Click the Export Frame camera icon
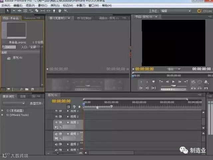213x160 pixels. (206, 88)
